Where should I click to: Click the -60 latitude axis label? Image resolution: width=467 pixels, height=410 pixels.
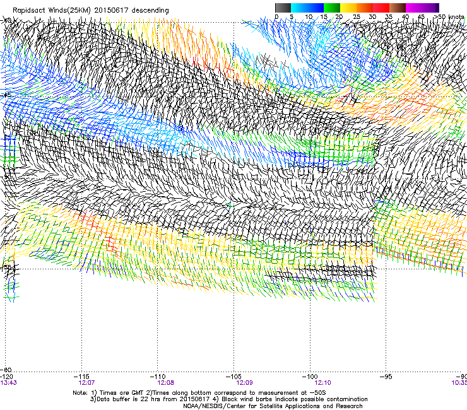pos(6,370)
